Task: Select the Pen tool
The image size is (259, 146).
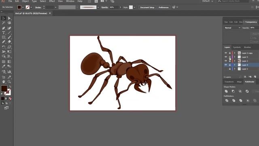Action: tap(4, 28)
